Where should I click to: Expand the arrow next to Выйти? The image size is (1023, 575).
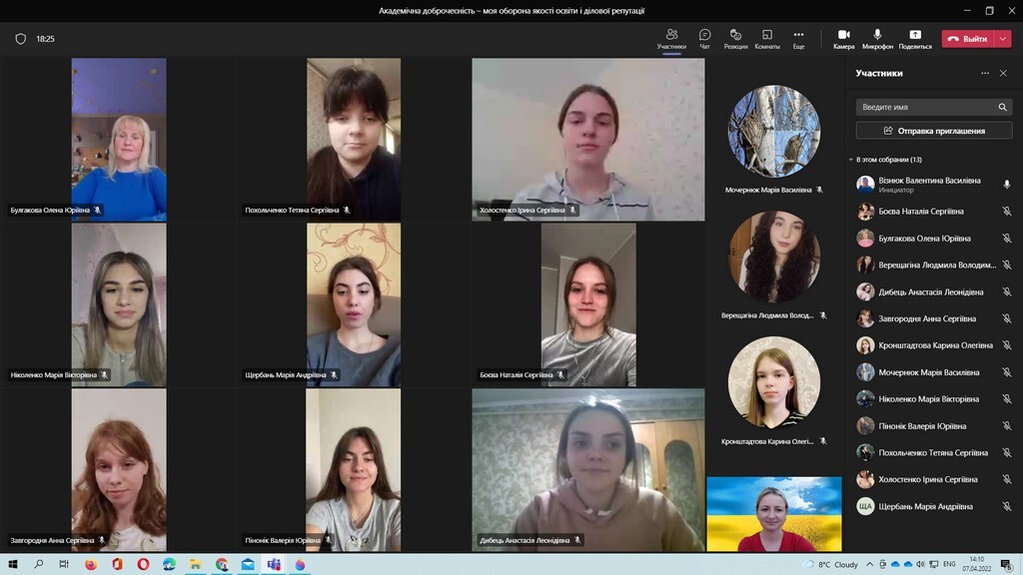[x=1003, y=39]
